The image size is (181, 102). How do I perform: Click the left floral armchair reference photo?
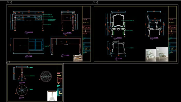150,55
